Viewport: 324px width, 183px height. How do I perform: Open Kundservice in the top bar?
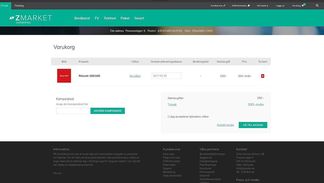click(x=218, y=6)
